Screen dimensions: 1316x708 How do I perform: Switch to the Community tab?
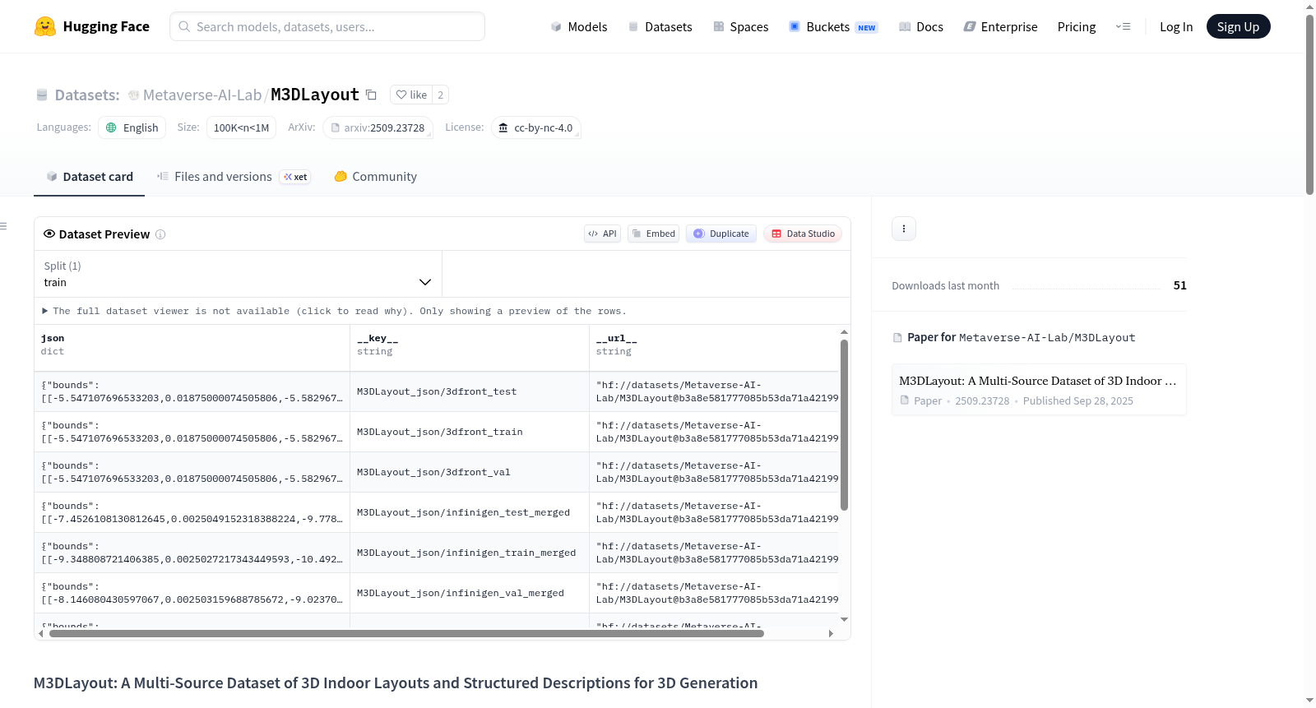tap(375, 176)
